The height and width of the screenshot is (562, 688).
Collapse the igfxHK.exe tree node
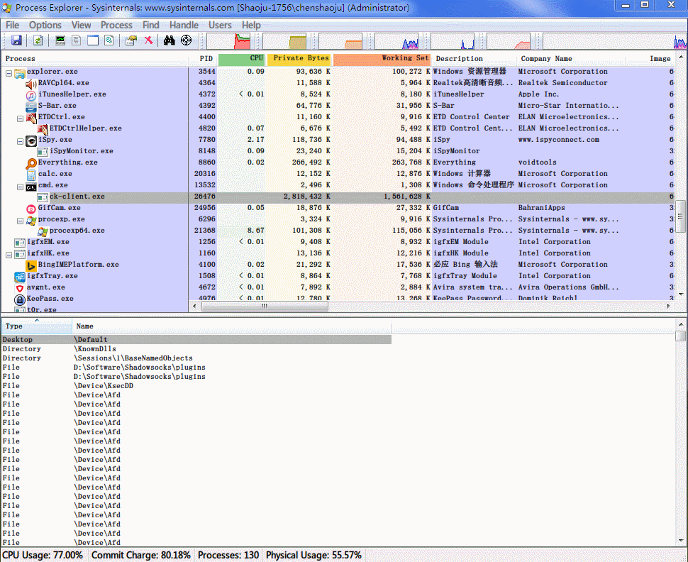click(x=9, y=255)
